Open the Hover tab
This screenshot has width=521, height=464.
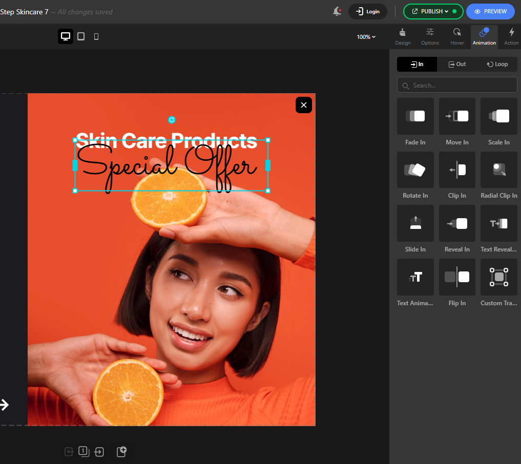[x=457, y=37]
